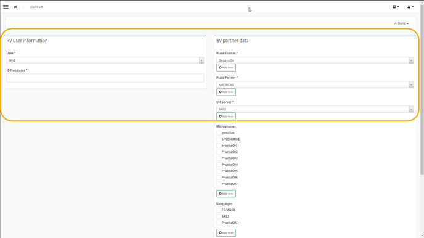Add new language

[226, 232]
